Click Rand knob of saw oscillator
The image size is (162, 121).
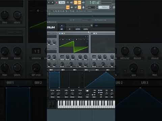click(85, 56)
